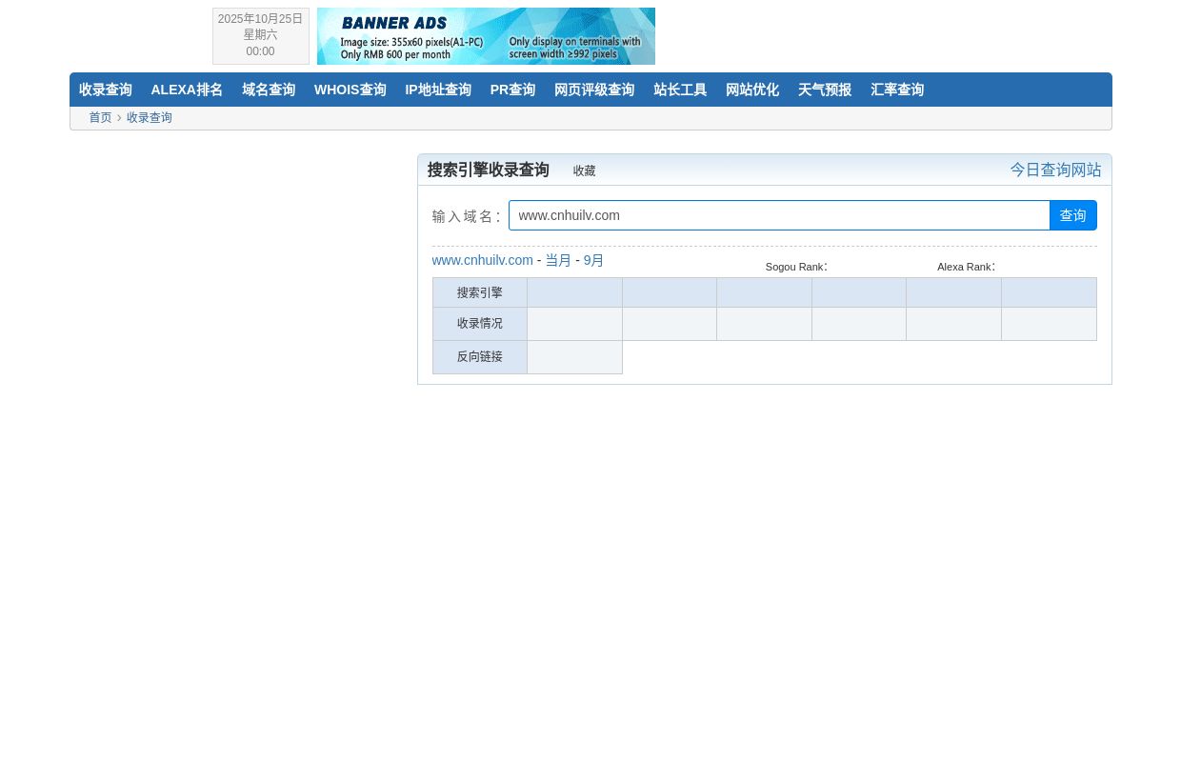
Task: Go to 站长工具 section
Action: pos(680,90)
